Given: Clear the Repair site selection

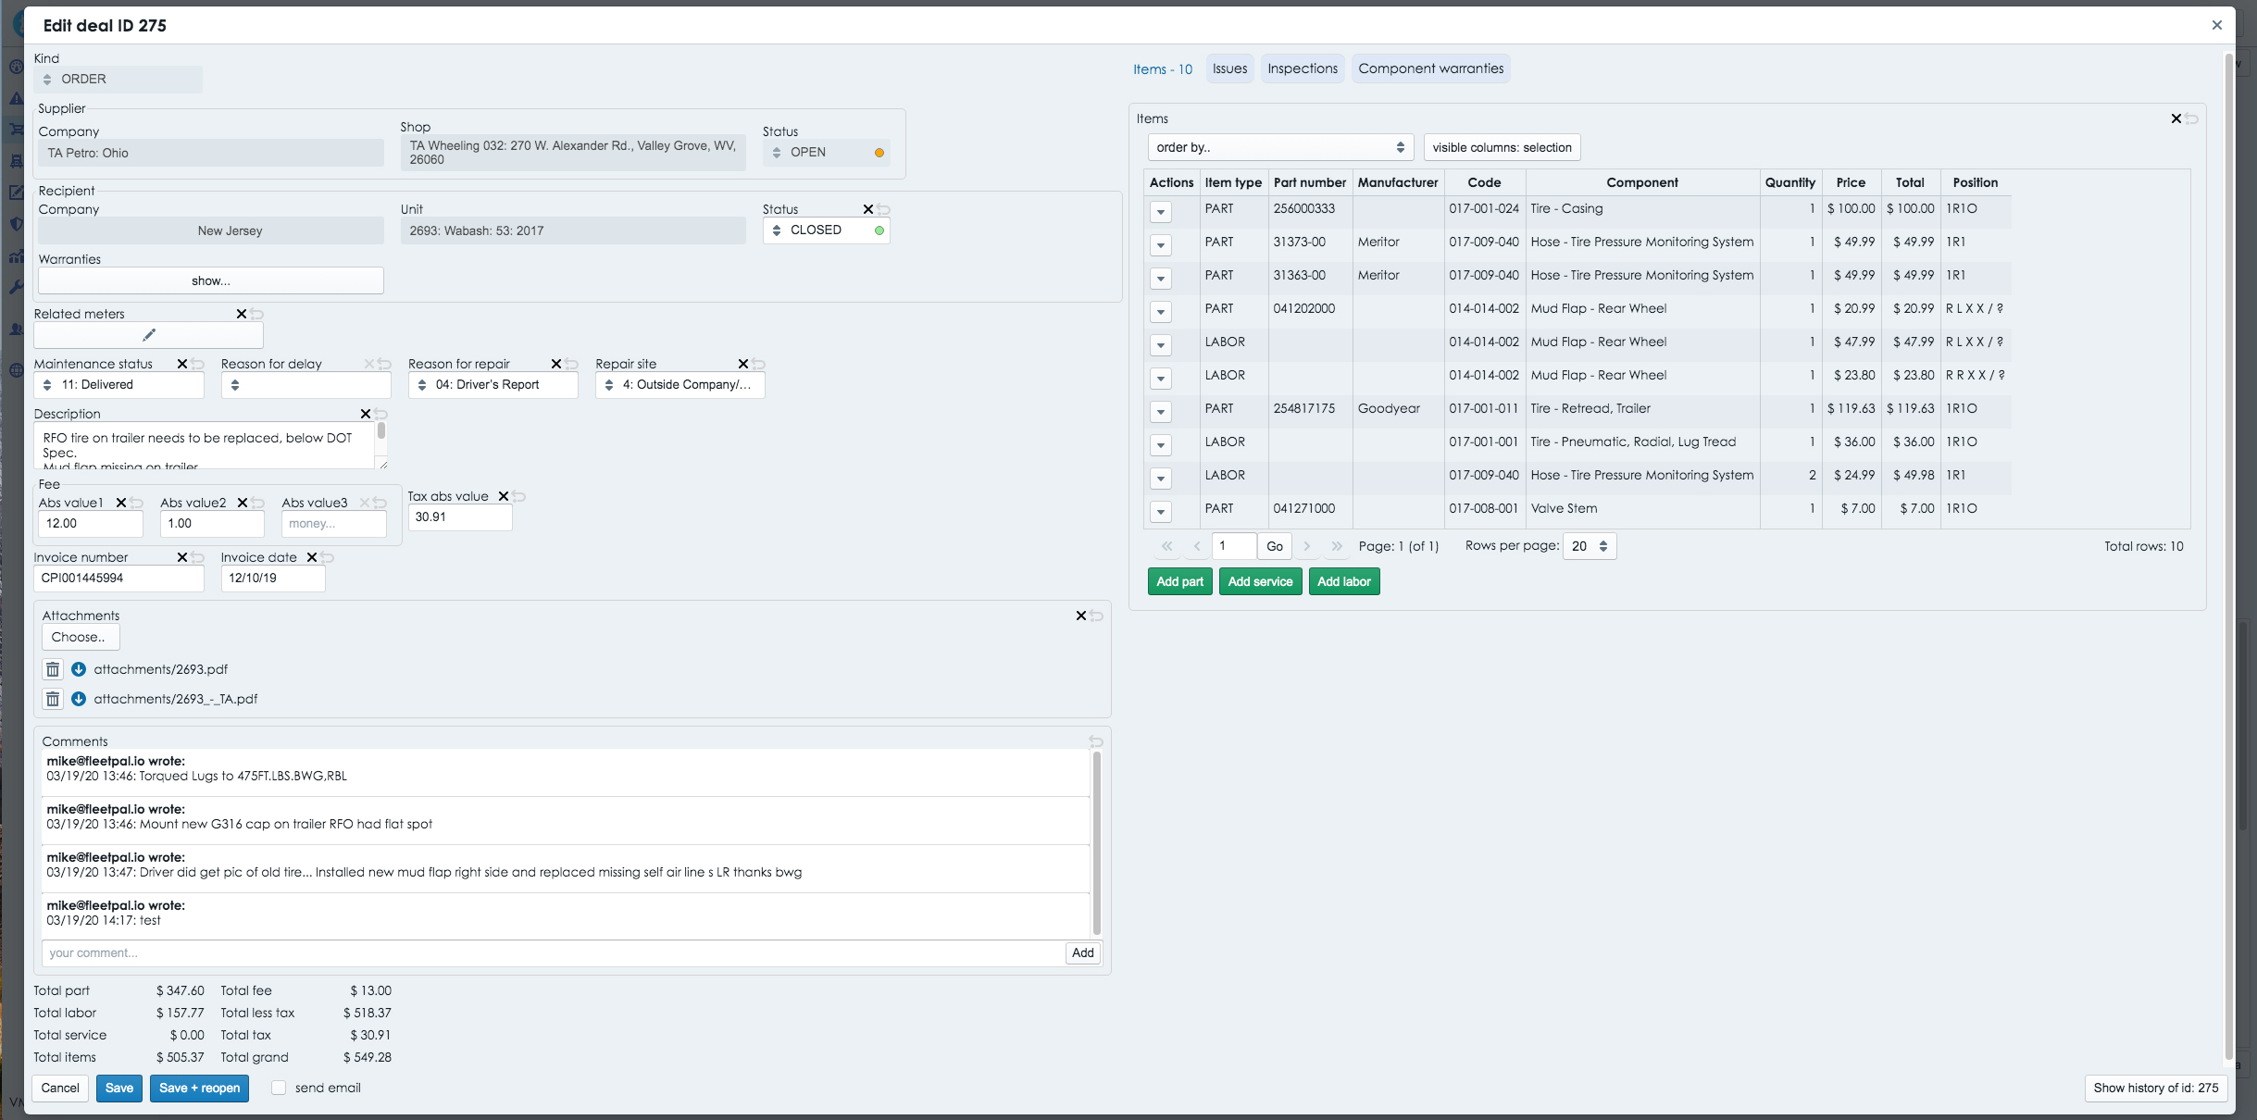Looking at the screenshot, I should click(742, 364).
